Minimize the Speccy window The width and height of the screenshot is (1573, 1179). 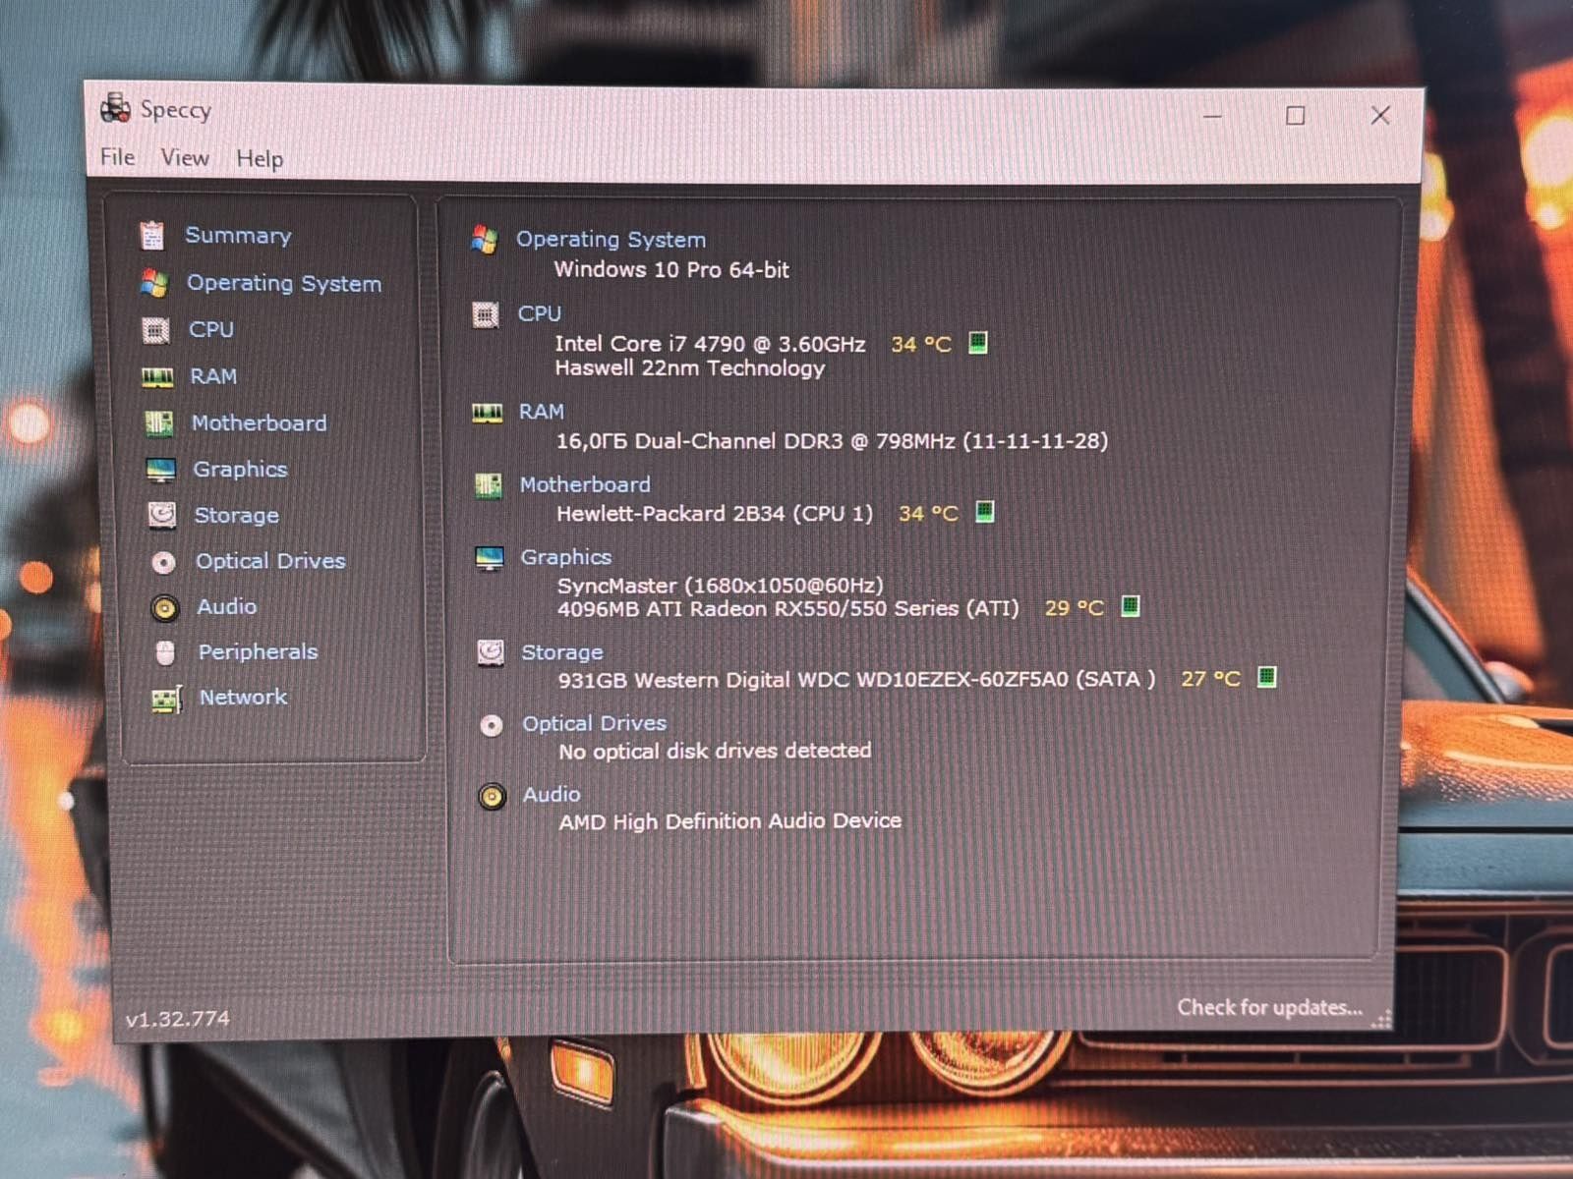(1213, 116)
